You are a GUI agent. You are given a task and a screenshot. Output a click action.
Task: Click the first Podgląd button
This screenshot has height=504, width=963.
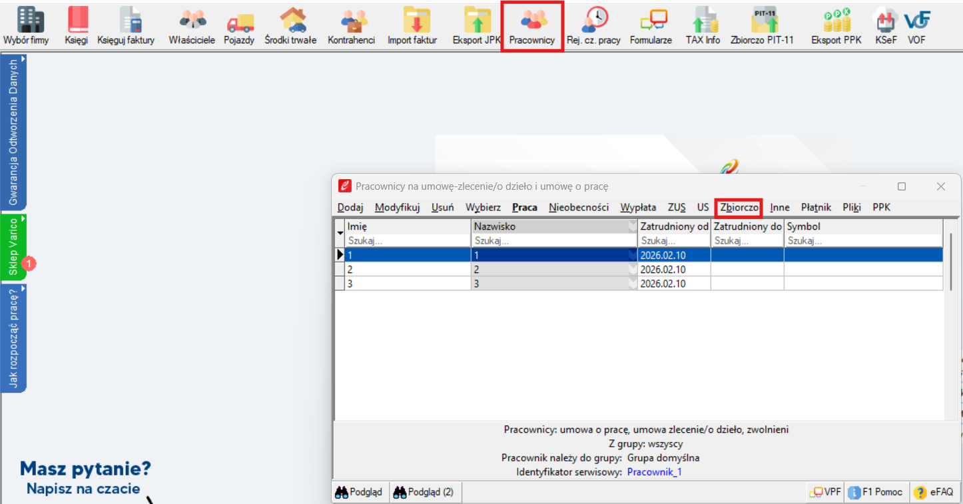pyautogui.click(x=359, y=493)
